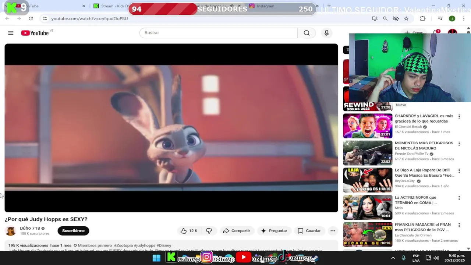
Task: Open the ACTRIZ thumbnail 10:04
Action: point(368,207)
